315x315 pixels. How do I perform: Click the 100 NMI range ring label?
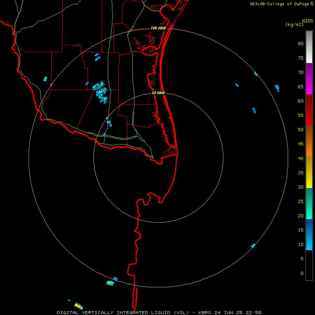[158, 28]
